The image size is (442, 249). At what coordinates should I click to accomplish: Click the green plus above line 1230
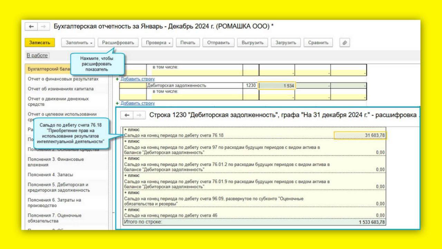coord(117,79)
